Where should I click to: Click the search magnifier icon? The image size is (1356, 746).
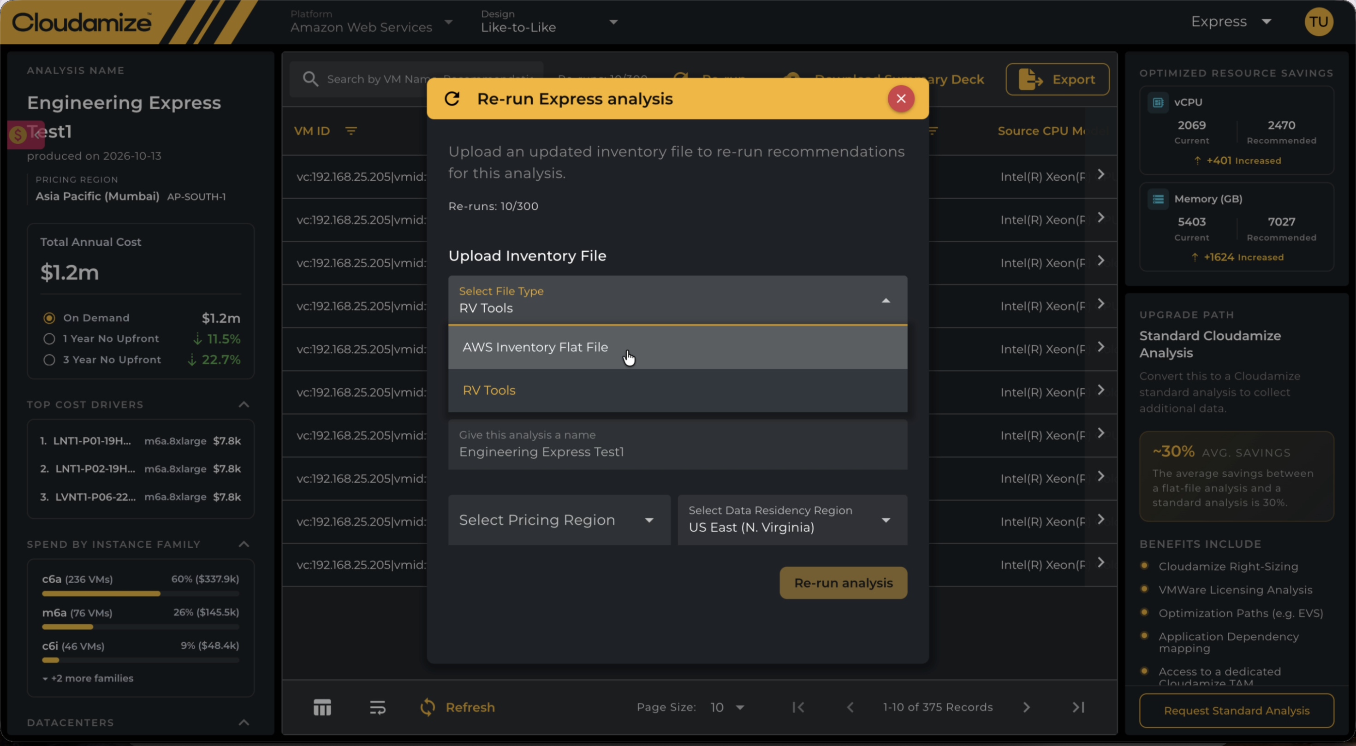click(310, 79)
